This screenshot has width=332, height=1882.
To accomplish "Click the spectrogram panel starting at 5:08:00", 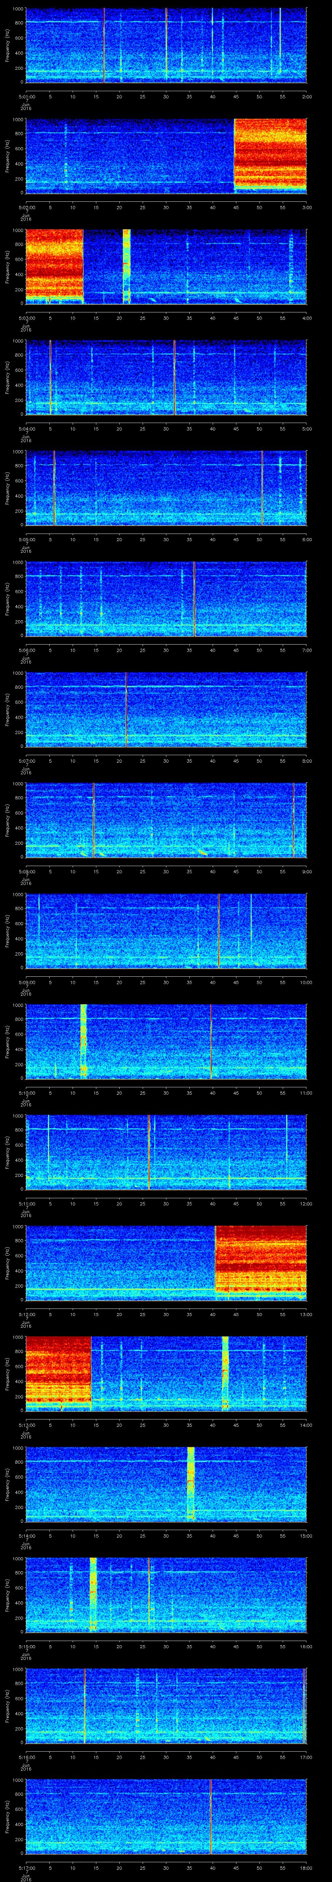I will click(x=166, y=820).
